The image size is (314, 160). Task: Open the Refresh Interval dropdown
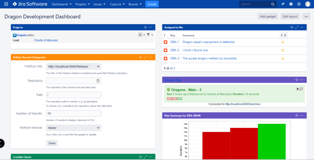(74, 128)
